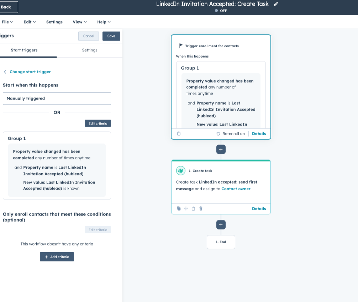Click Edit criteria above Group 1
The height and width of the screenshot is (302, 358).
tap(98, 123)
